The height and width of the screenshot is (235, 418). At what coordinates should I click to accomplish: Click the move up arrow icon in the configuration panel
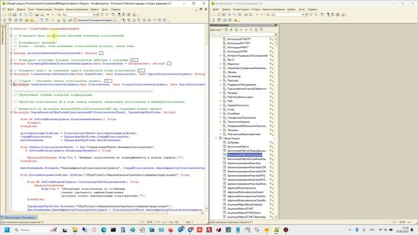click(246, 29)
